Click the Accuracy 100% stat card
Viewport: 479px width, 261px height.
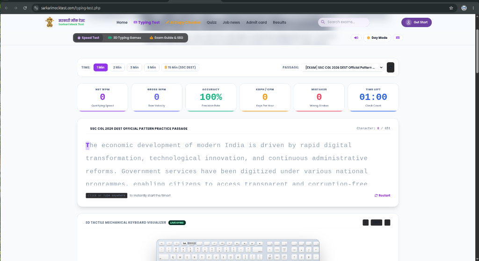(x=211, y=97)
